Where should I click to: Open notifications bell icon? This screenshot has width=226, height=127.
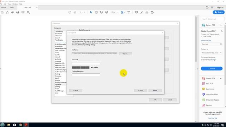pyautogui.click(x=212, y=7)
